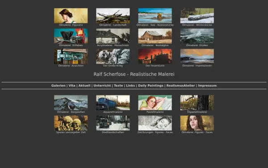Screen dimensions: 268x168
Task: Select the Der Feuersturm burning city thumbnail
Action: coord(155,56)
